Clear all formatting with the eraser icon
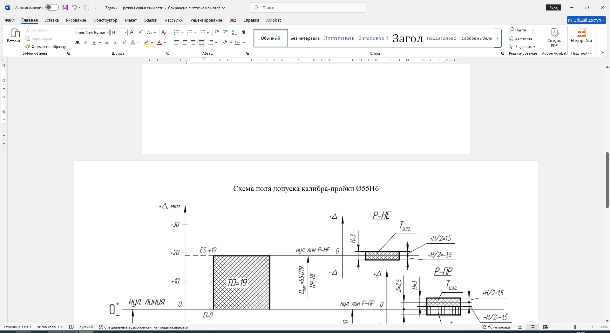The width and height of the screenshot is (610, 333). tap(164, 32)
